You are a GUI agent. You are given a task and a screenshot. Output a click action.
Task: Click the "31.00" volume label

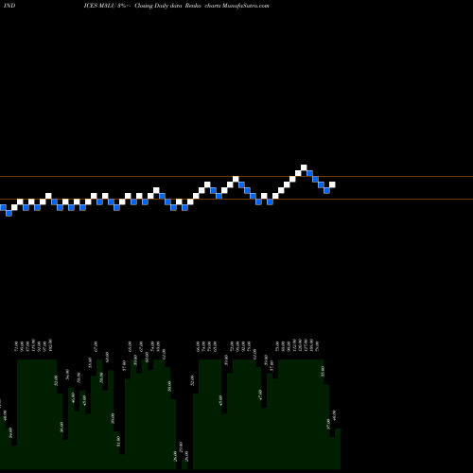coord(118,441)
